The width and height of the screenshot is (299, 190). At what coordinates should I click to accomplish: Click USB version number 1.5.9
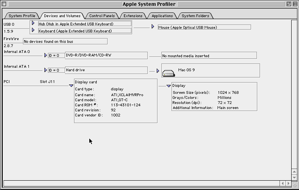[x=9, y=32]
